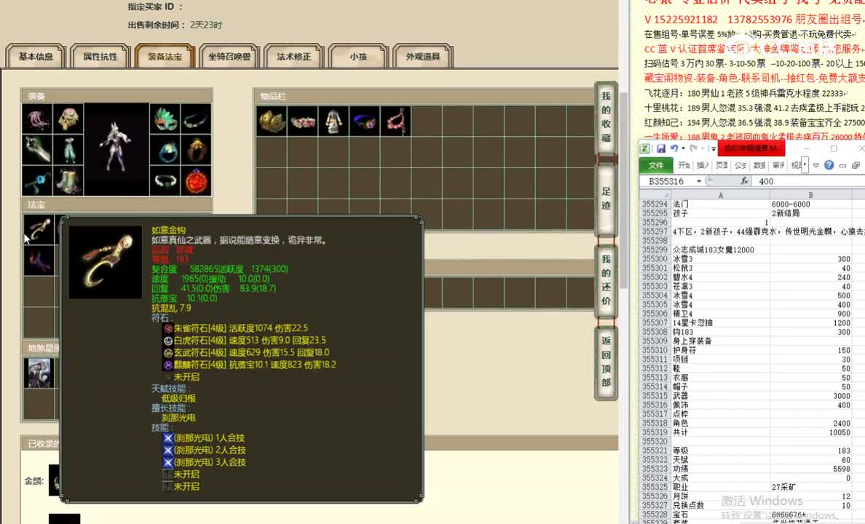Expand the quick access toolbar customization arrow
Image resolution: width=865 pixels, height=524 pixels.
point(713,149)
